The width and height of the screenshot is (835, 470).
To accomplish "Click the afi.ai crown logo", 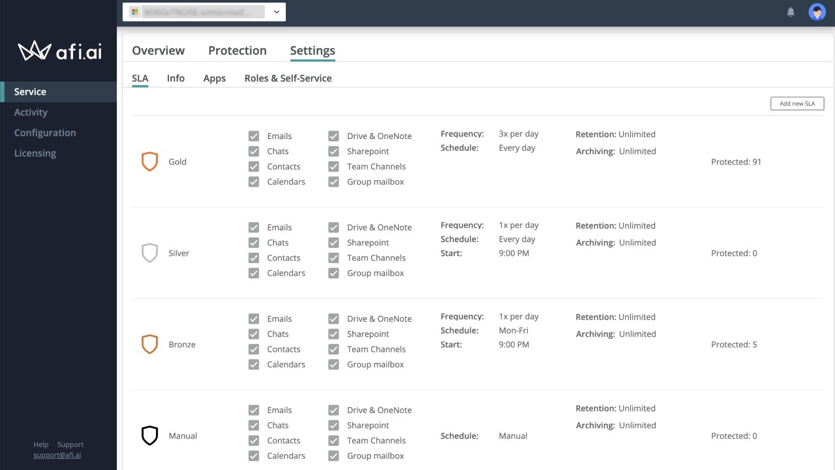I will 35,51.
